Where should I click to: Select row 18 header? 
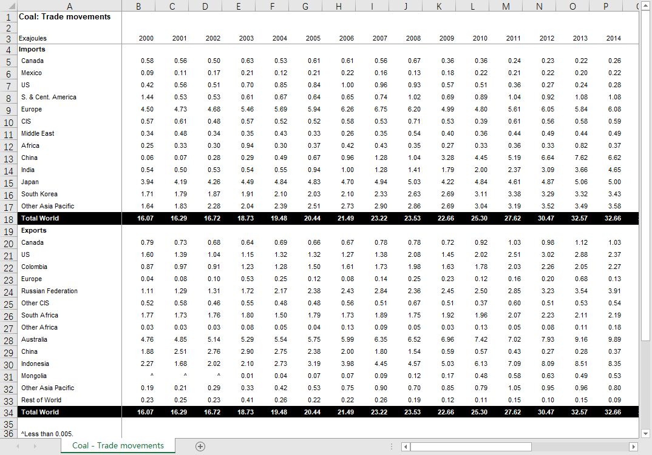8,219
